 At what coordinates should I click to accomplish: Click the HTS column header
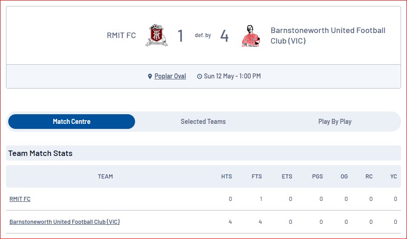pyautogui.click(x=226, y=177)
